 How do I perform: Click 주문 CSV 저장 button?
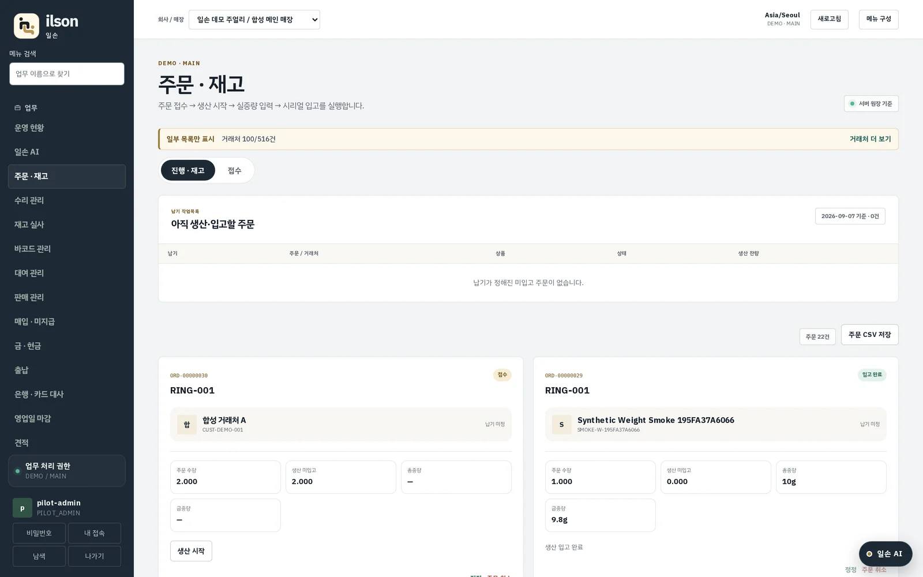(x=869, y=335)
